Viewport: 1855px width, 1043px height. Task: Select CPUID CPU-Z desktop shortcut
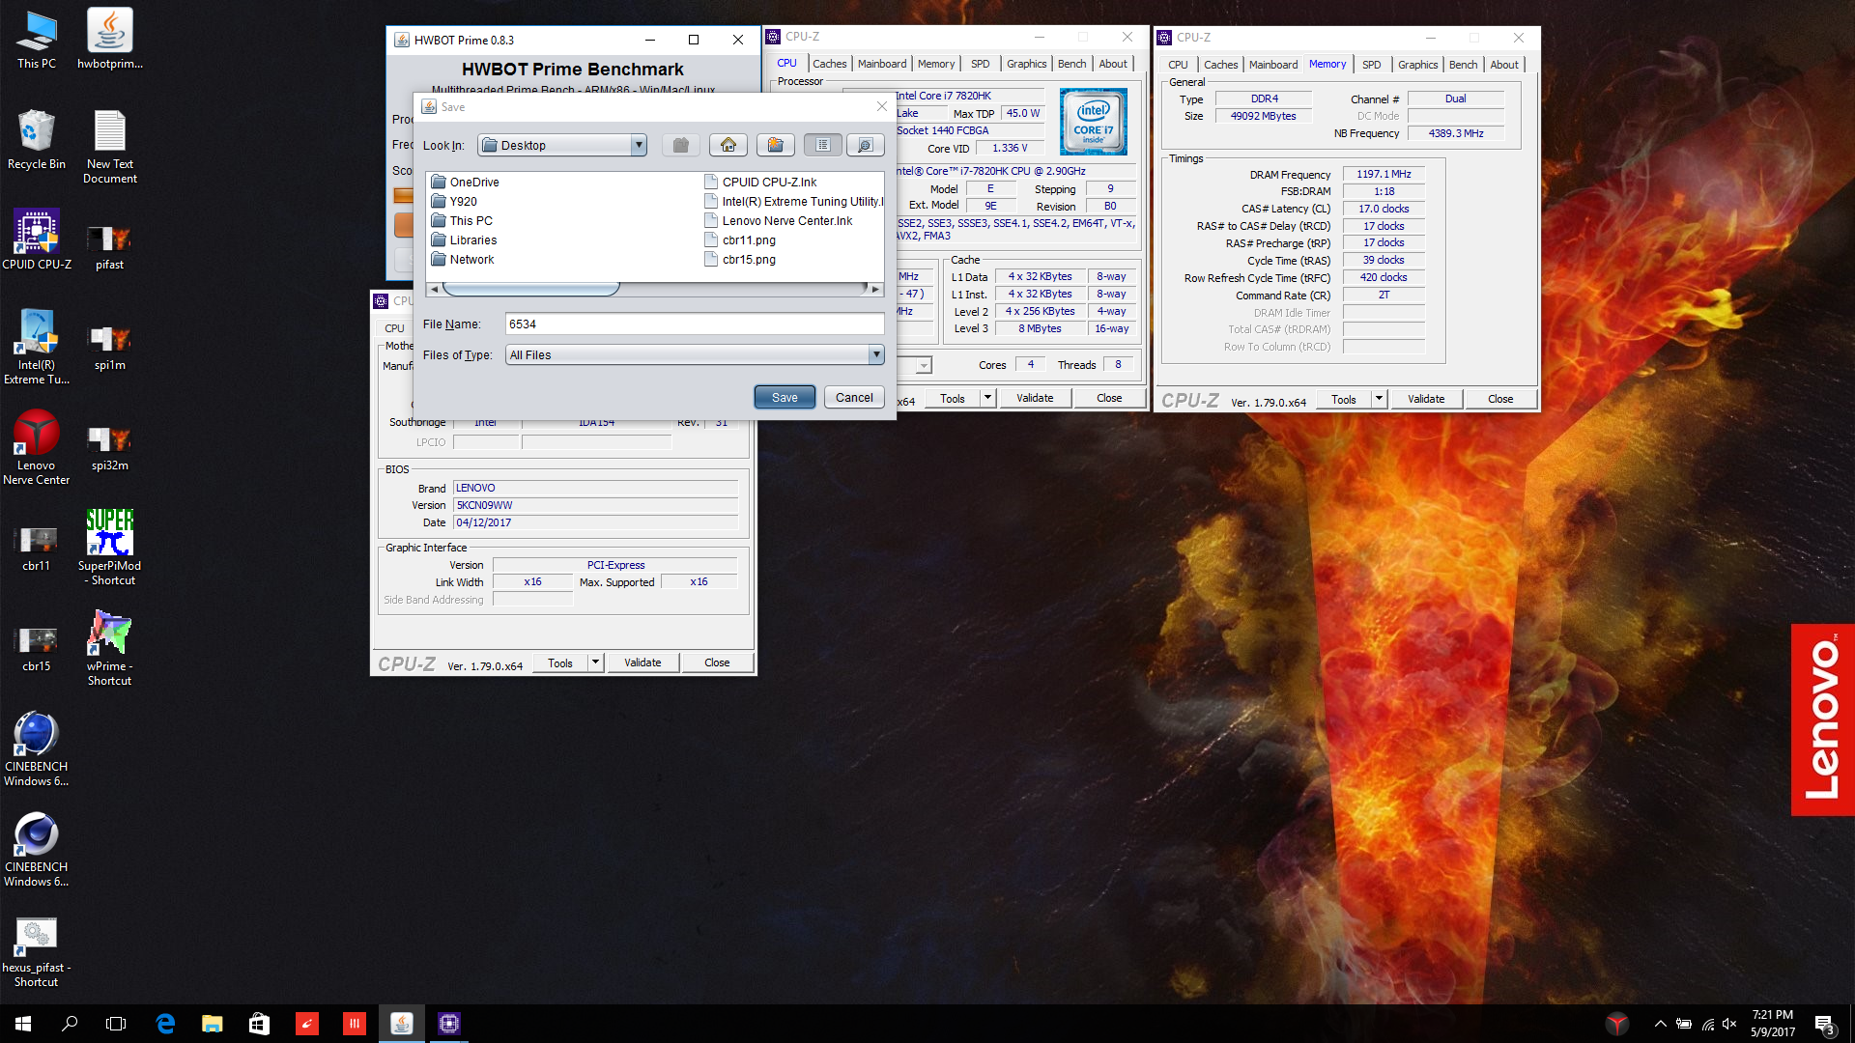coord(37,240)
